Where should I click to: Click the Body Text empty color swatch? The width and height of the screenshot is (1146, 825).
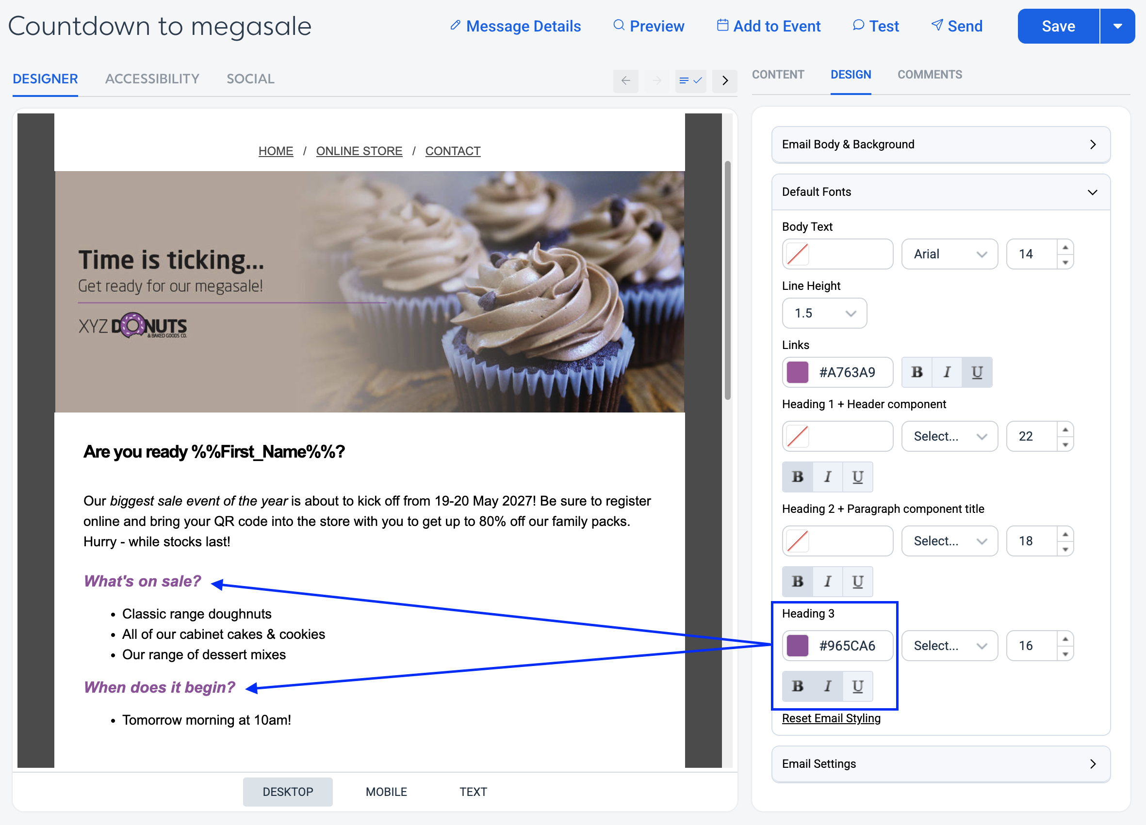tap(797, 254)
